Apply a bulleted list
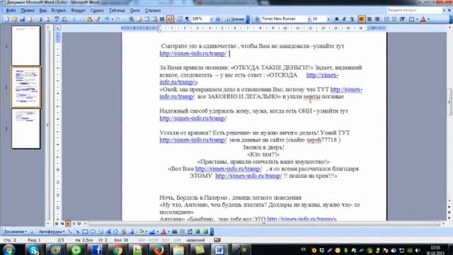Screen dimensions: 453x255 tap(394, 19)
